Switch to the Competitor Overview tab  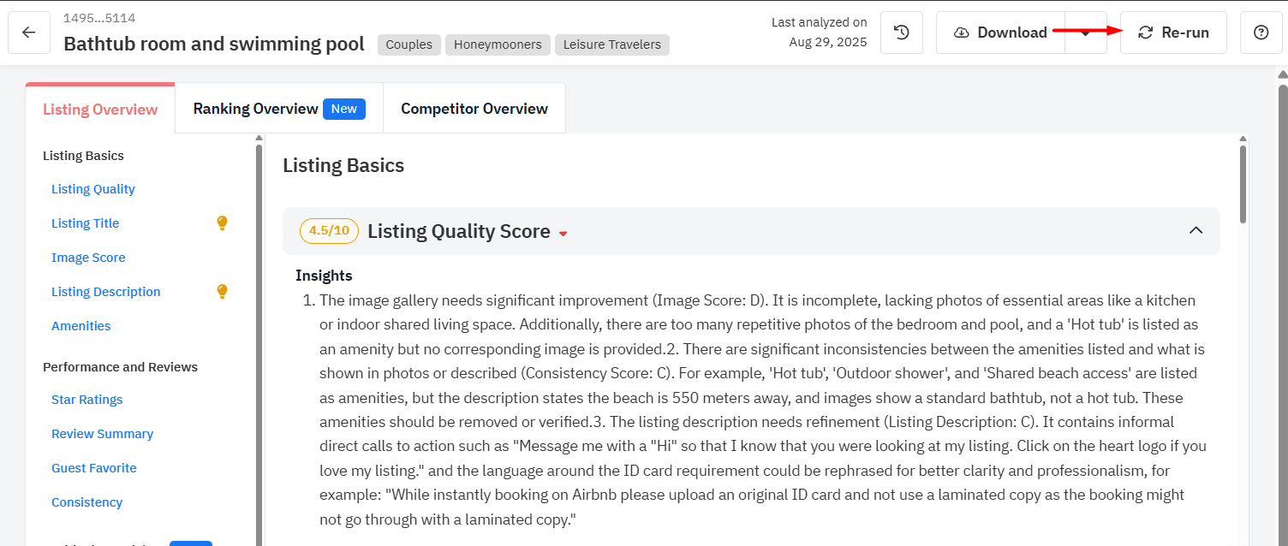[x=474, y=109]
